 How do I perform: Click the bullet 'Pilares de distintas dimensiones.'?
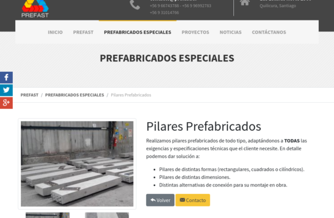click(195, 177)
